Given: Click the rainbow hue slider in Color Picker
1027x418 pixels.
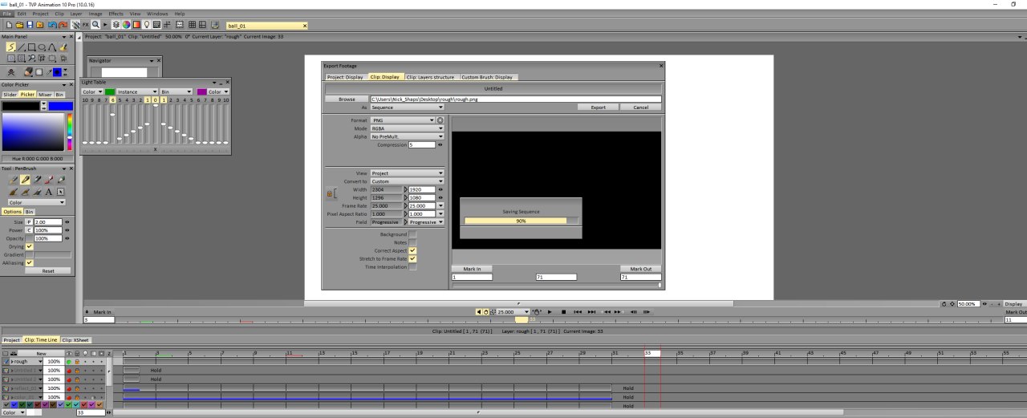Looking at the screenshot, I should tap(69, 132).
